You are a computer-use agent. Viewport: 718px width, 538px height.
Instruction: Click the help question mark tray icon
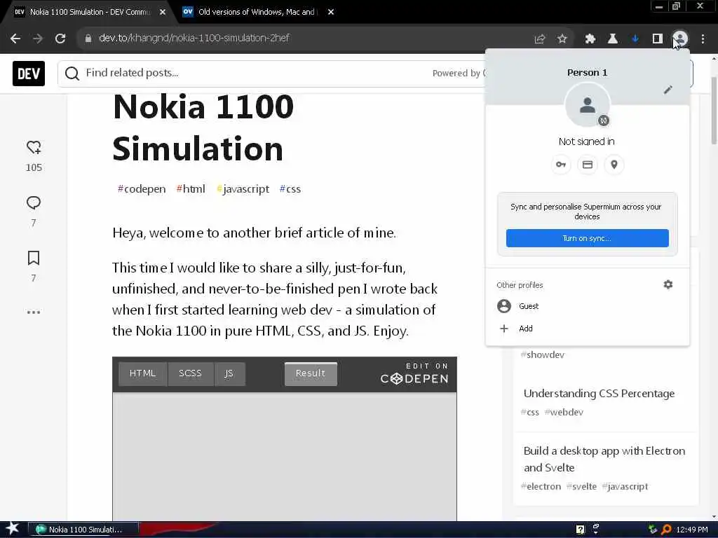581,530
